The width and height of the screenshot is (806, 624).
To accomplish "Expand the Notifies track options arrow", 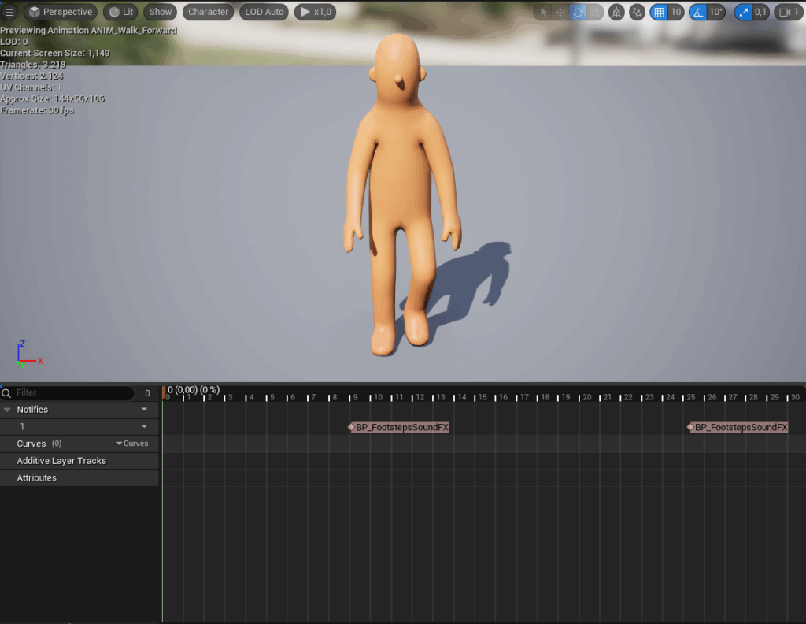I will [144, 410].
